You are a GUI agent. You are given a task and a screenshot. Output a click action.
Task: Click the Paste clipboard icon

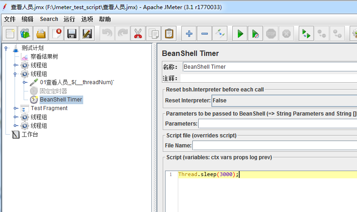tap(169, 34)
